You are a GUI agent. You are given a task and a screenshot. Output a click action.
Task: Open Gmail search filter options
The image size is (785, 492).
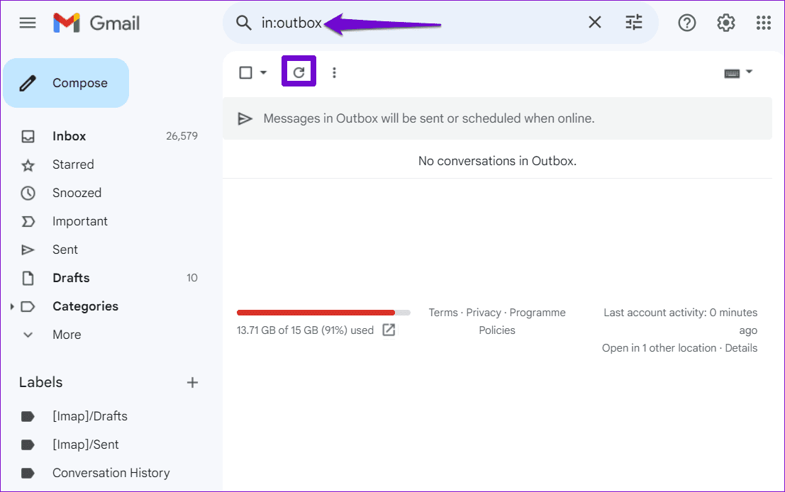[x=633, y=22]
